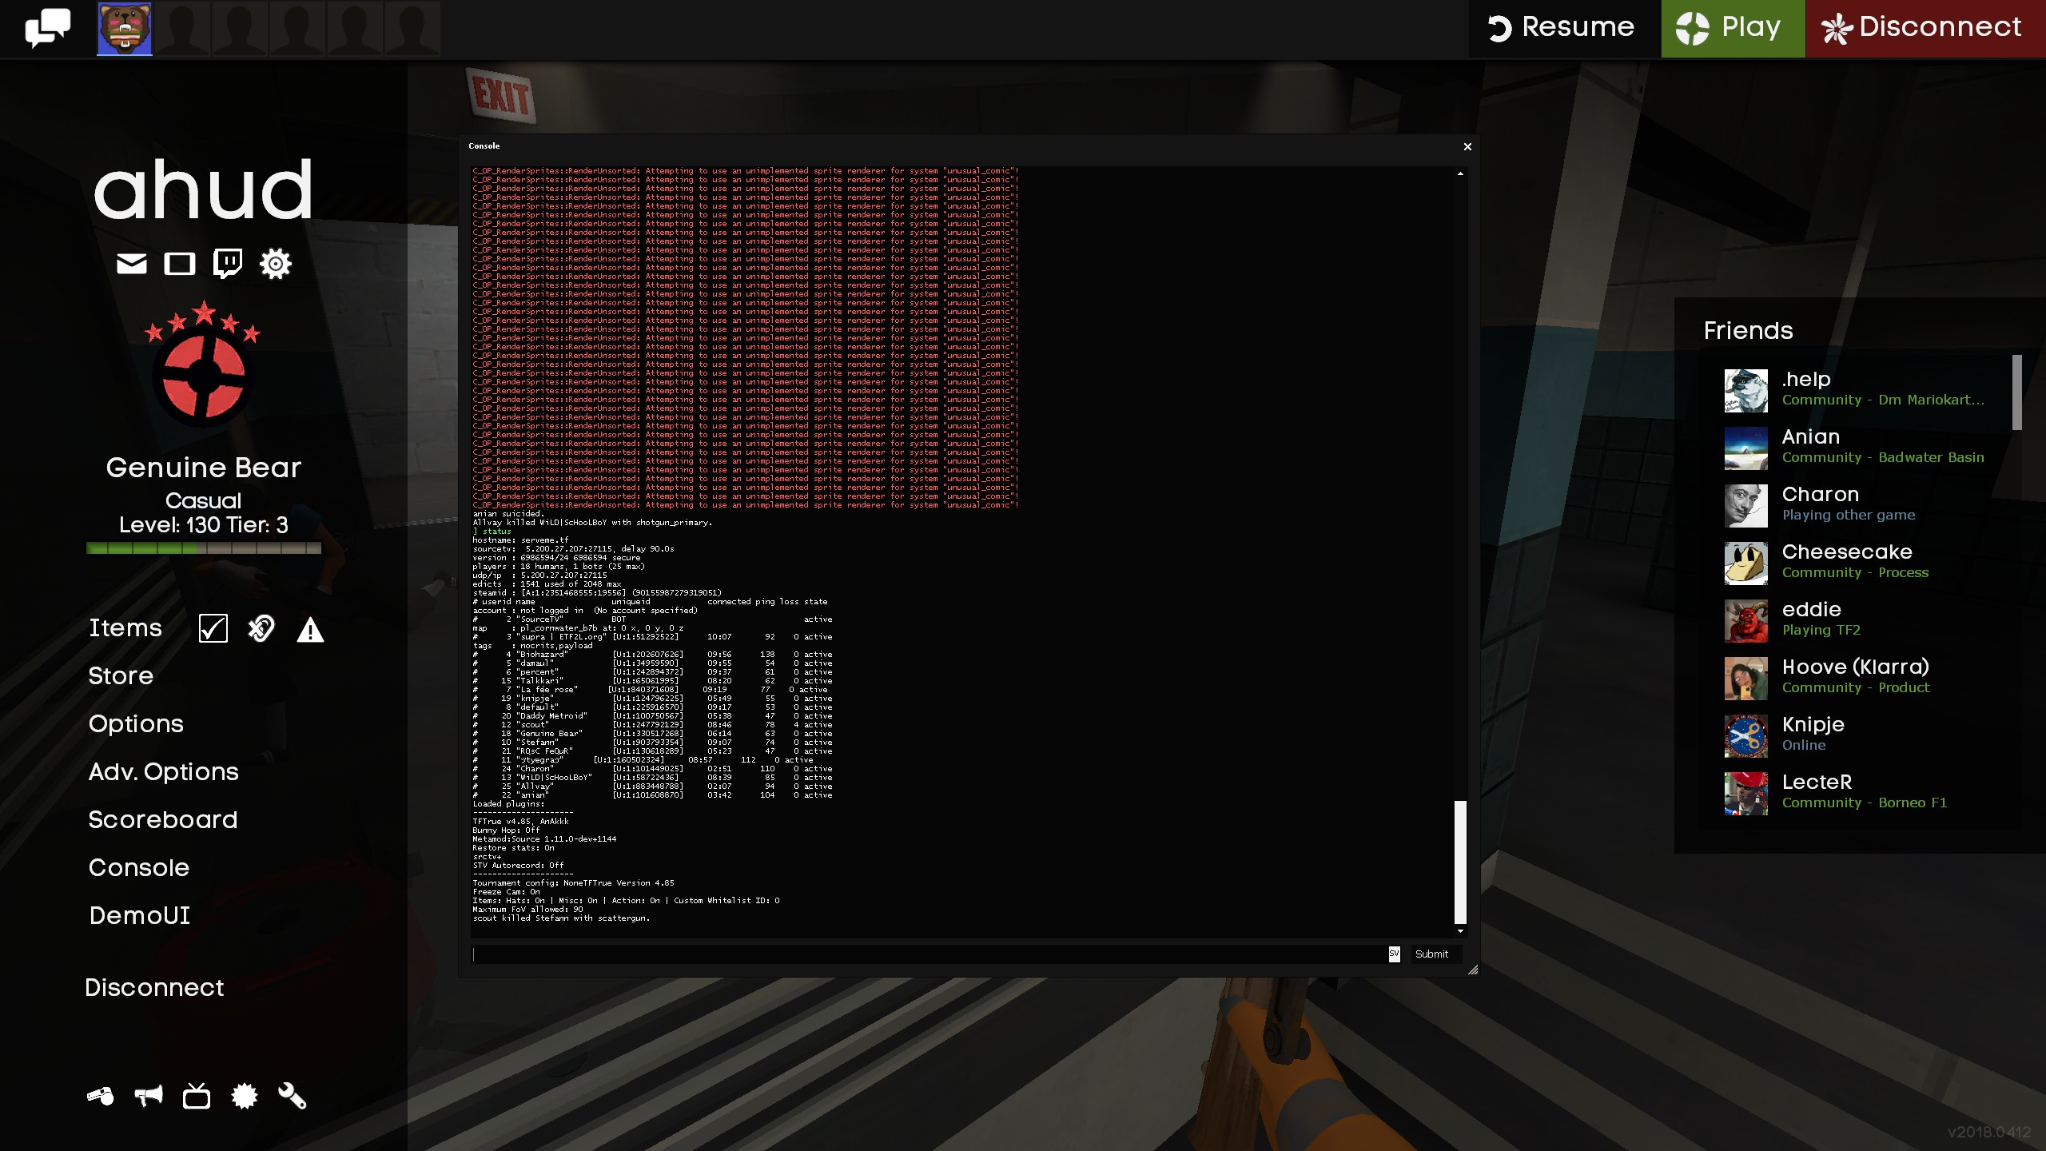Click the console resize grip
Image resolution: width=2046 pixels, height=1151 pixels.
[x=1473, y=970]
